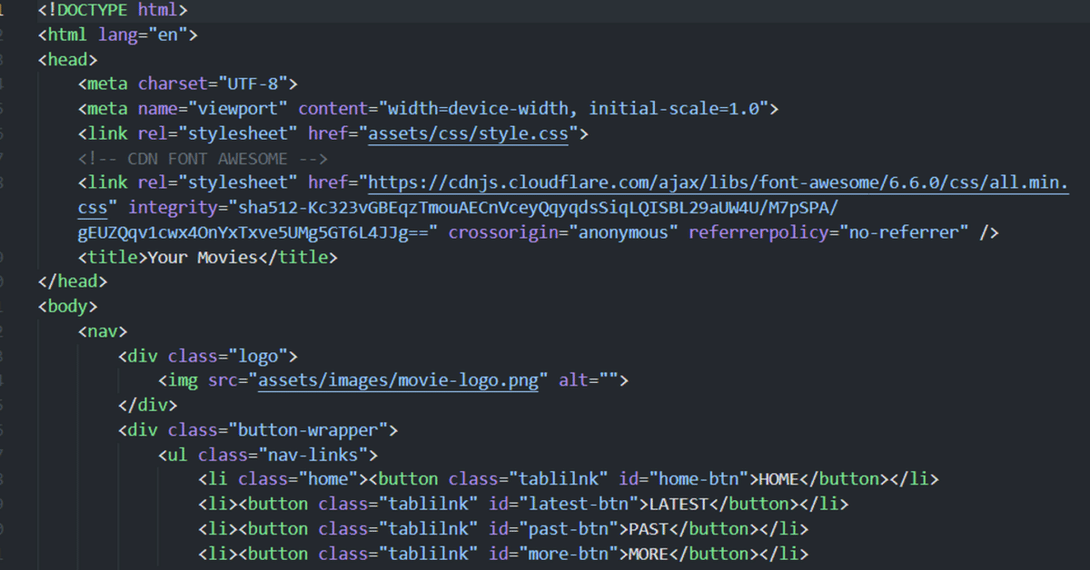Click the li class="home" attribute
The height and width of the screenshot is (570, 1090).
pyautogui.click(x=299, y=479)
